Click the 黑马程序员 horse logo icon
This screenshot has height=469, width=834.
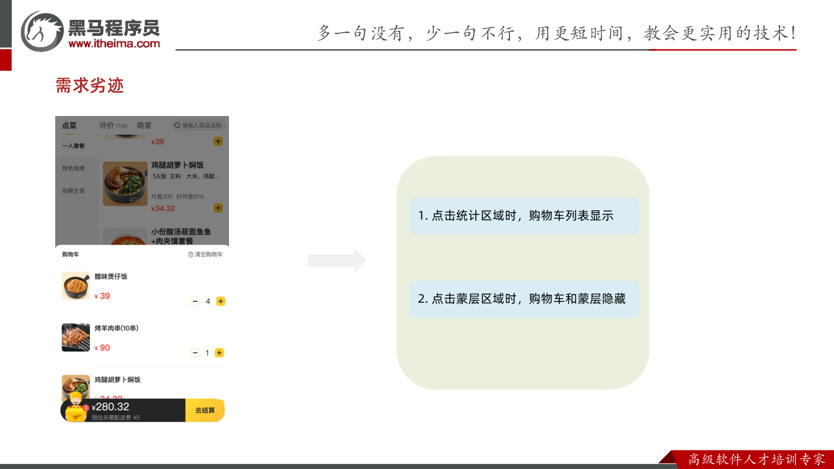click(43, 31)
